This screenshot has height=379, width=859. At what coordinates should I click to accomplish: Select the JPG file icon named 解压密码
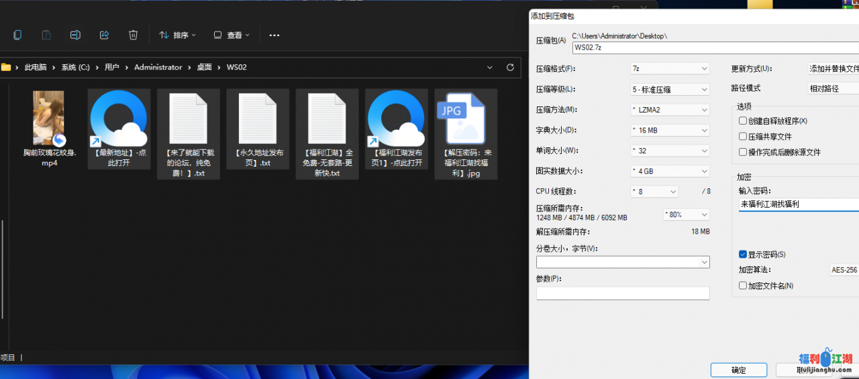coord(465,119)
